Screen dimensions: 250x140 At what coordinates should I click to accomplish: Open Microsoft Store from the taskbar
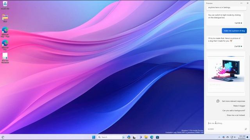click(x=157, y=137)
